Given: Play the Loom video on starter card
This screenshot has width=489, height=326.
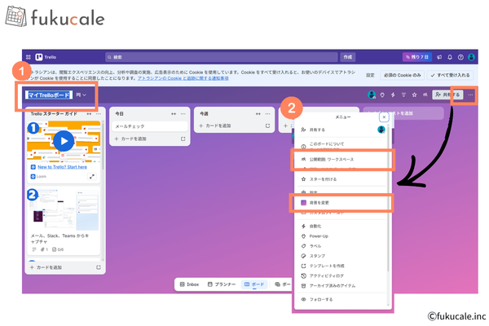Looking at the screenshot, I should (x=64, y=141).
